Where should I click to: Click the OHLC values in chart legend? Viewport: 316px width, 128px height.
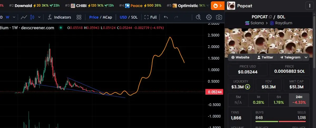(x=115, y=28)
